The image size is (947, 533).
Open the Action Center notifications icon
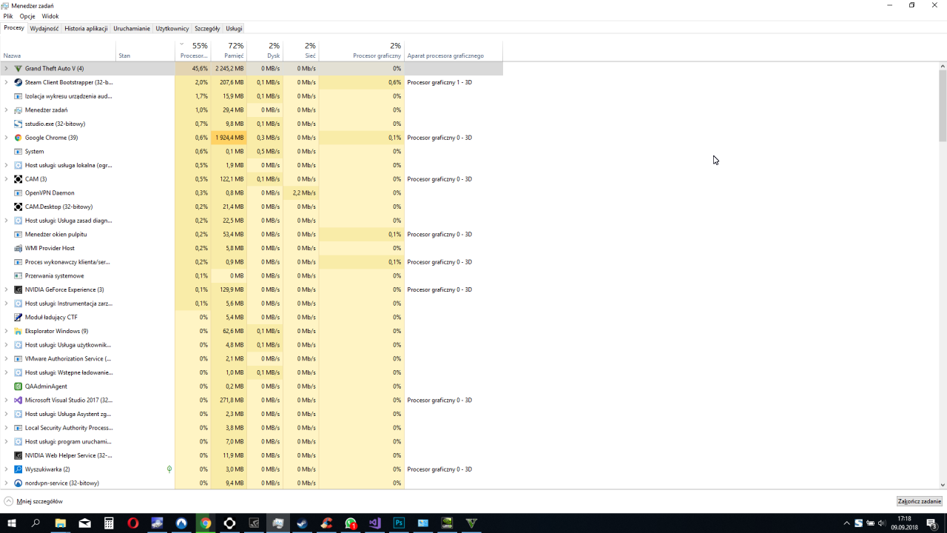(932, 523)
